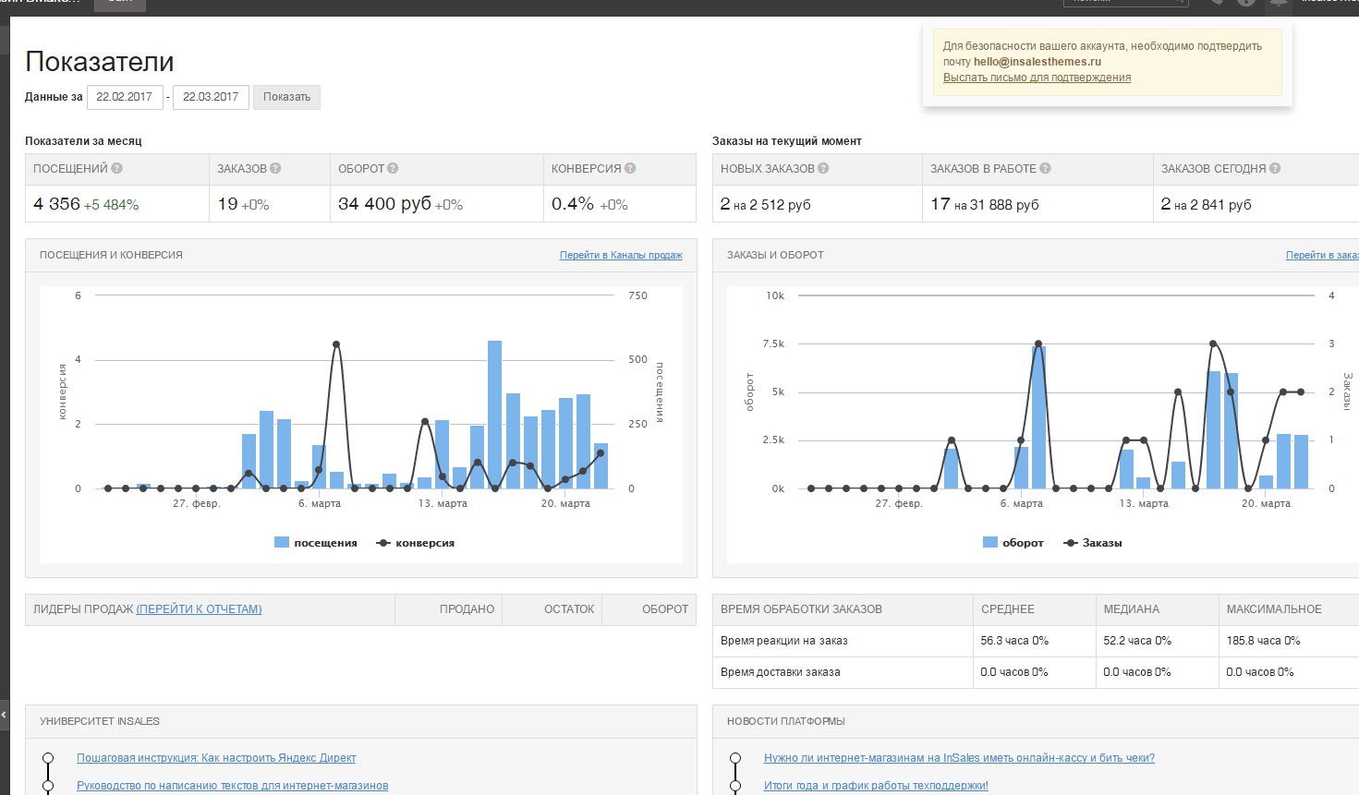This screenshot has height=795, width=1359.
Task: Click help icon beside НОВЫХ ЗАКАЗОВ
Action: tap(823, 169)
